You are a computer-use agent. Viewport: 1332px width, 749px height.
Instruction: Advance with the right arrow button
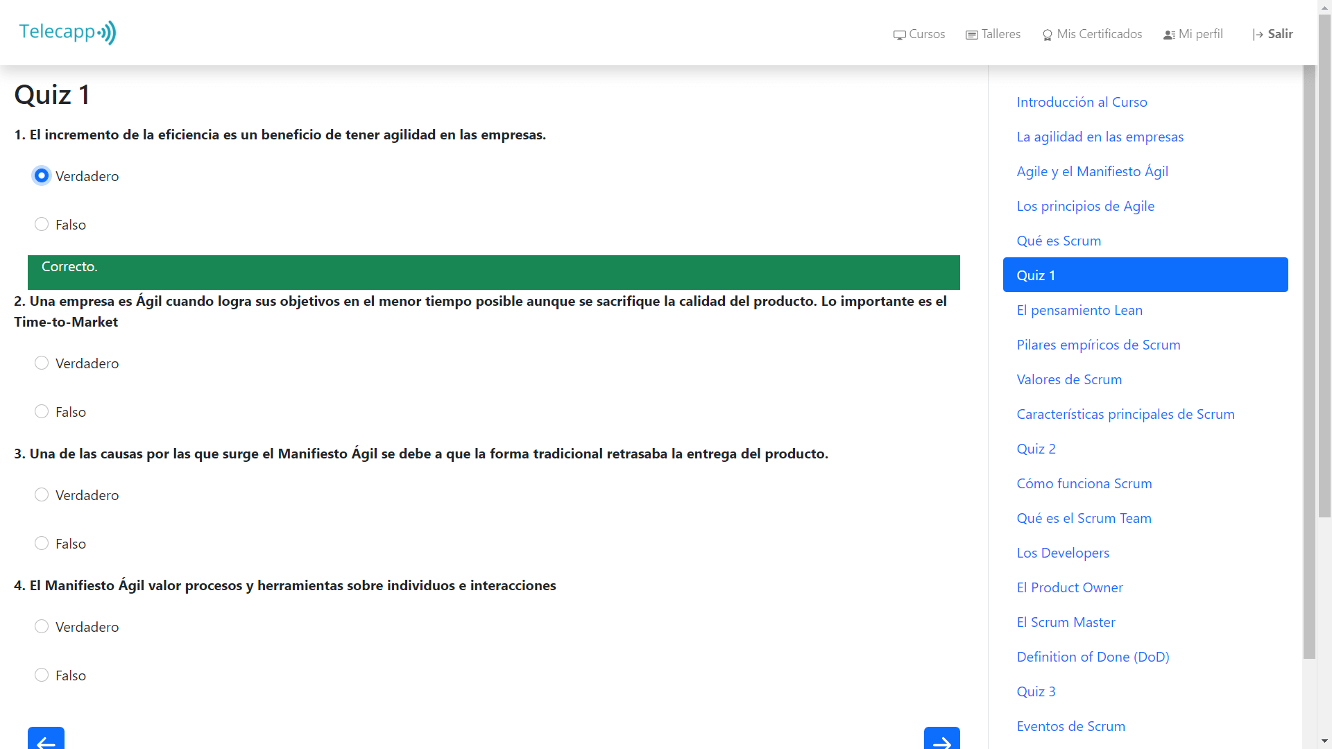pyautogui.click(x=941, y=739)
